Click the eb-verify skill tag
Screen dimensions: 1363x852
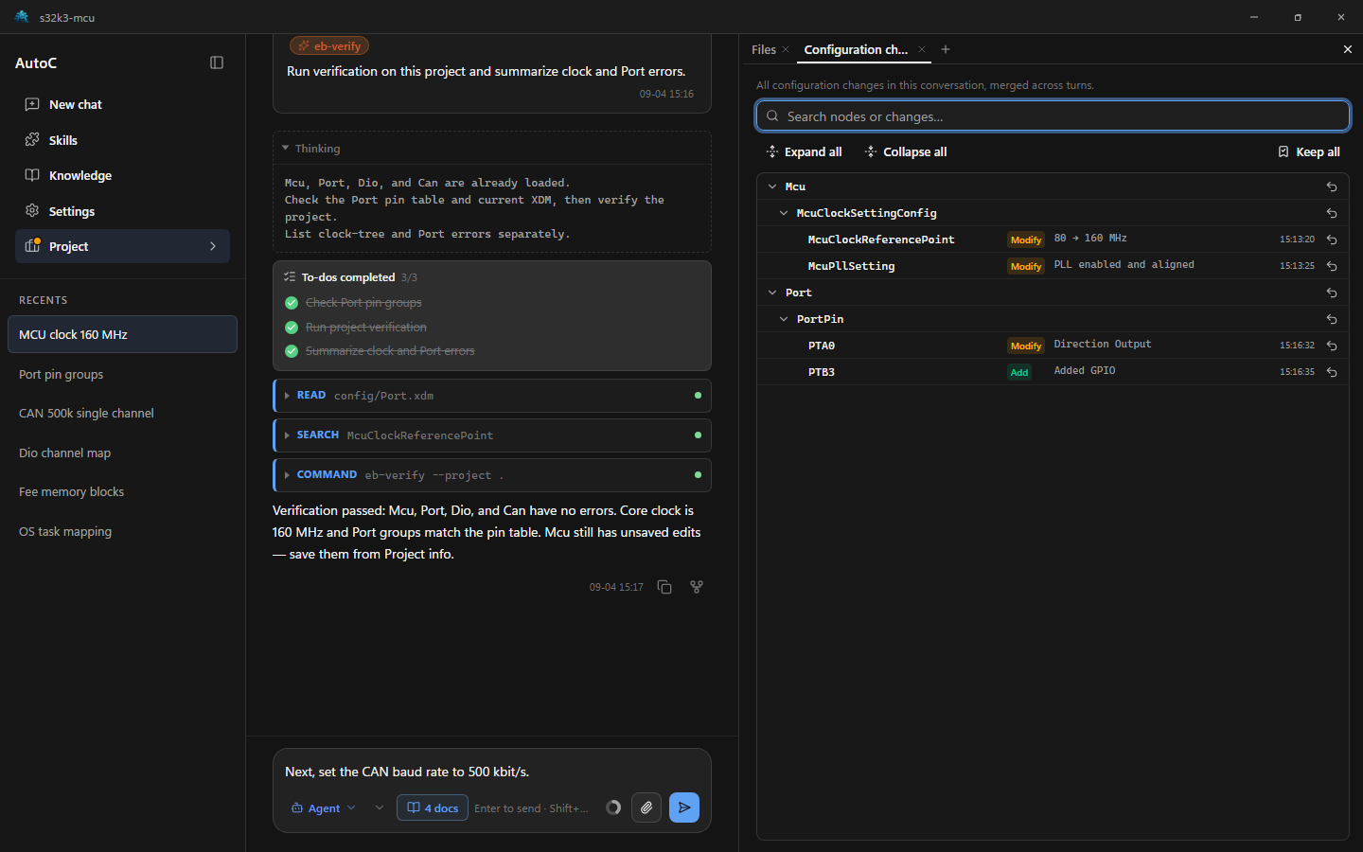(329, 45)
